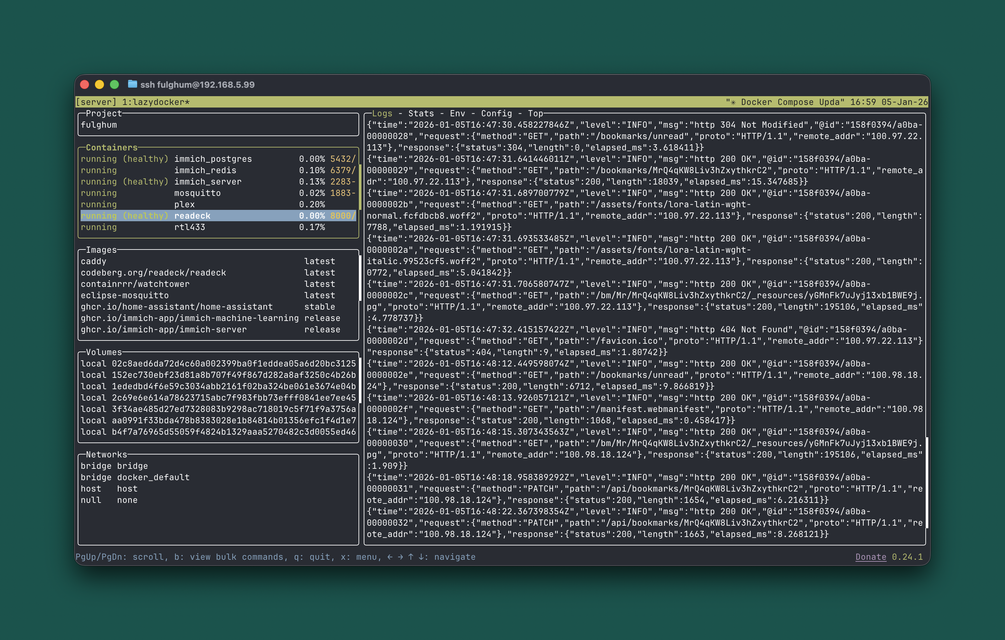The image size is (1005, 640).
Task: Select the Logs tab
Action: 383,113
